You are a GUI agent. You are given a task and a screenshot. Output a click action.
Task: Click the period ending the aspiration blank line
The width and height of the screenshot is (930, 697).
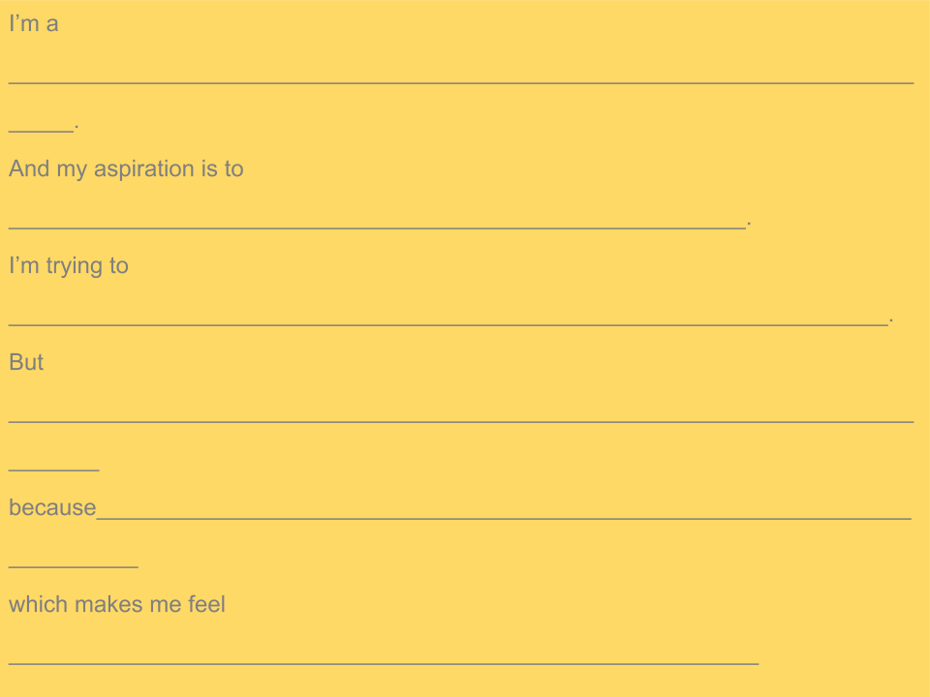pyautogui.click(x=749, y=224)
